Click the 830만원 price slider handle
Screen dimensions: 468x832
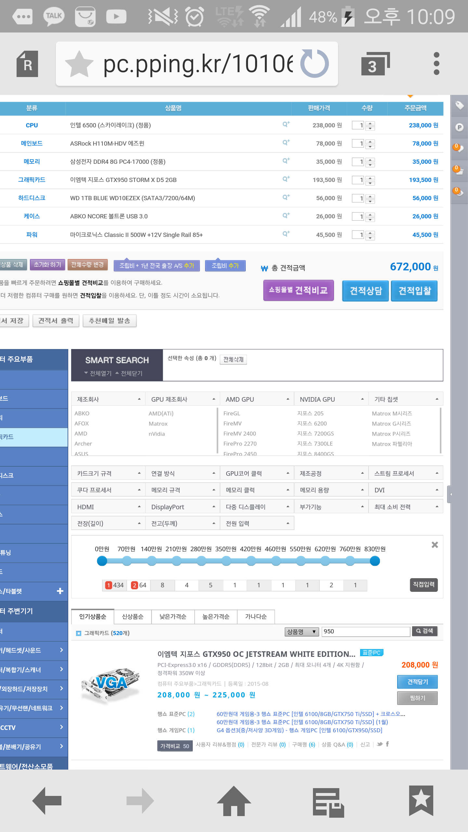(375, 561)
